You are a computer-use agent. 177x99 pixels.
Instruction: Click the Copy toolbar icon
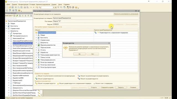pos(19,7)
